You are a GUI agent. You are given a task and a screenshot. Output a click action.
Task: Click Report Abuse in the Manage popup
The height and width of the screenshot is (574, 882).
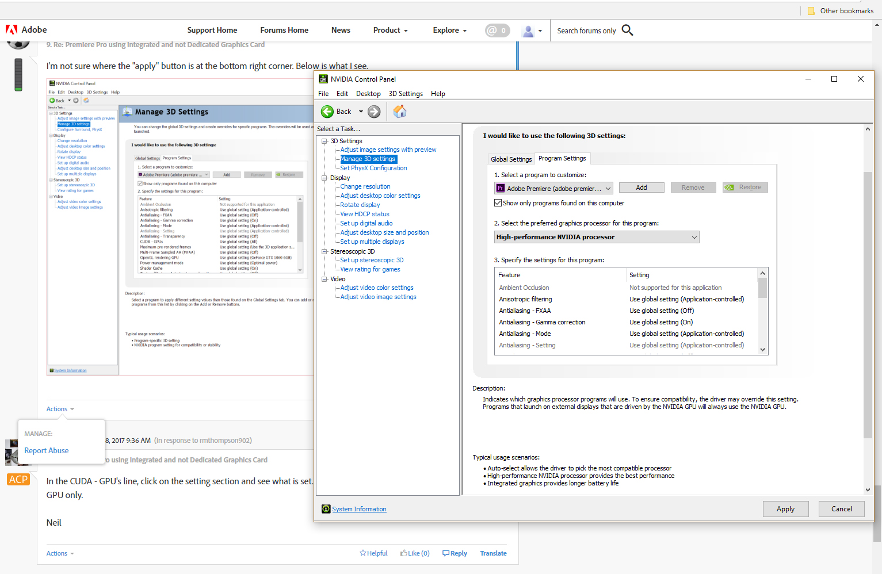click(47, 450)
